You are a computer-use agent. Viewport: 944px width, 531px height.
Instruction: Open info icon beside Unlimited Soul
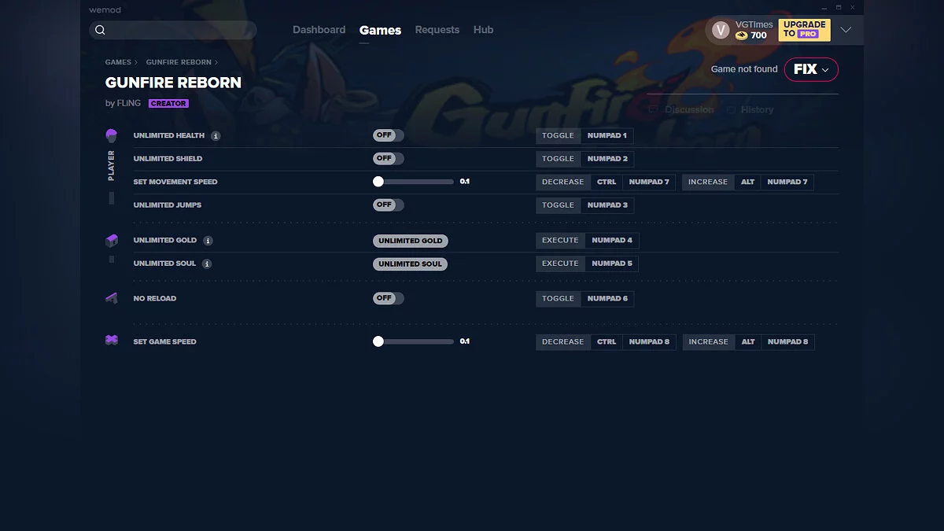pyautogui.click(x=207, y=264)
